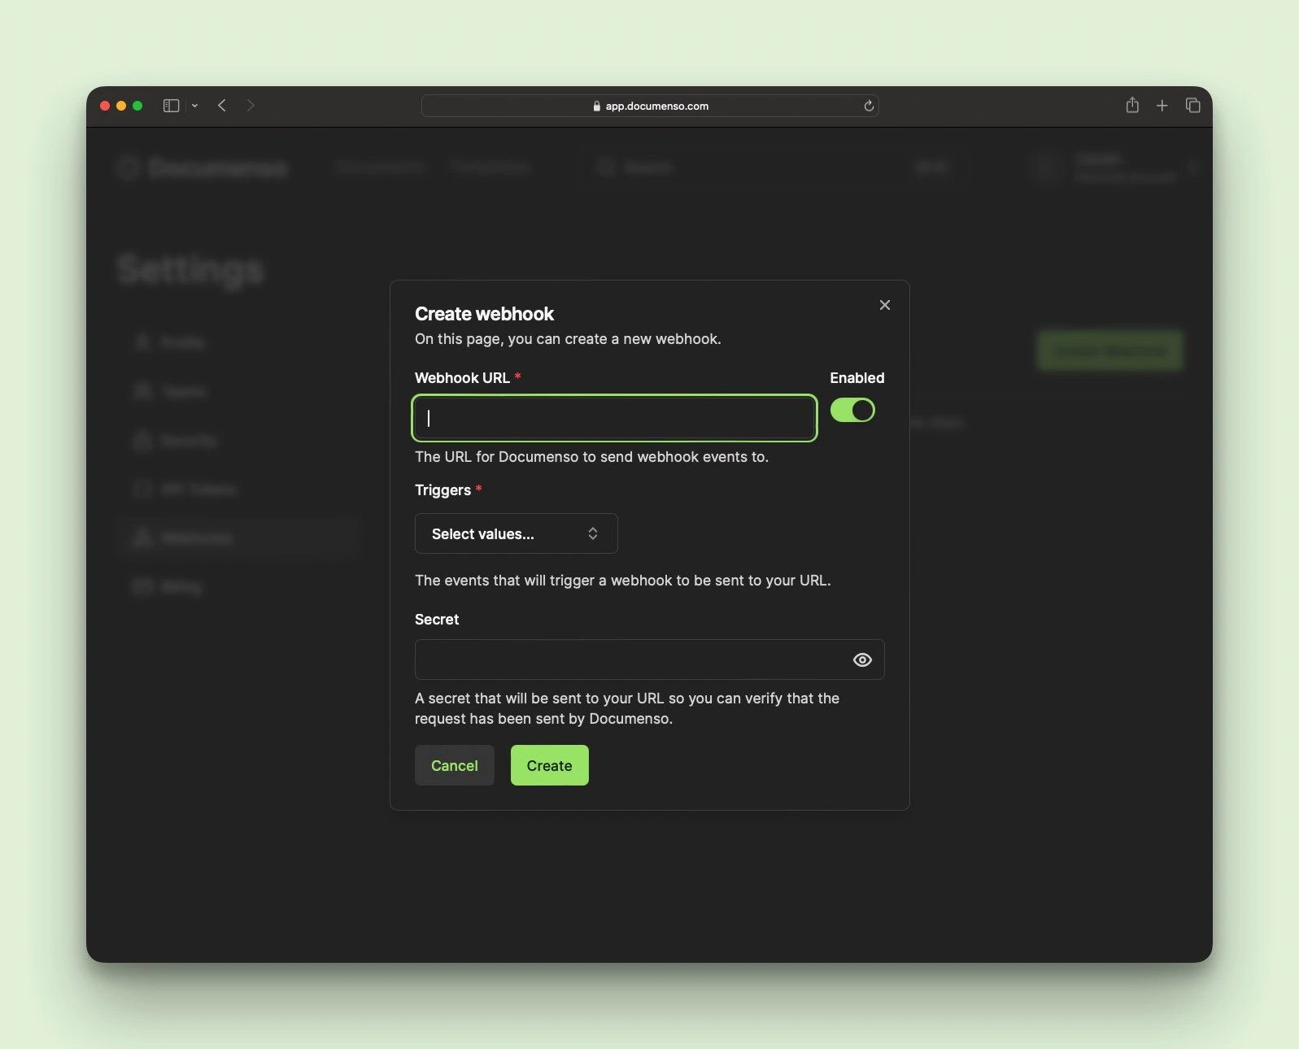This screenshot has height=1049, width=1299.
Task: Show the tab overview
Action: (1193, 106)
